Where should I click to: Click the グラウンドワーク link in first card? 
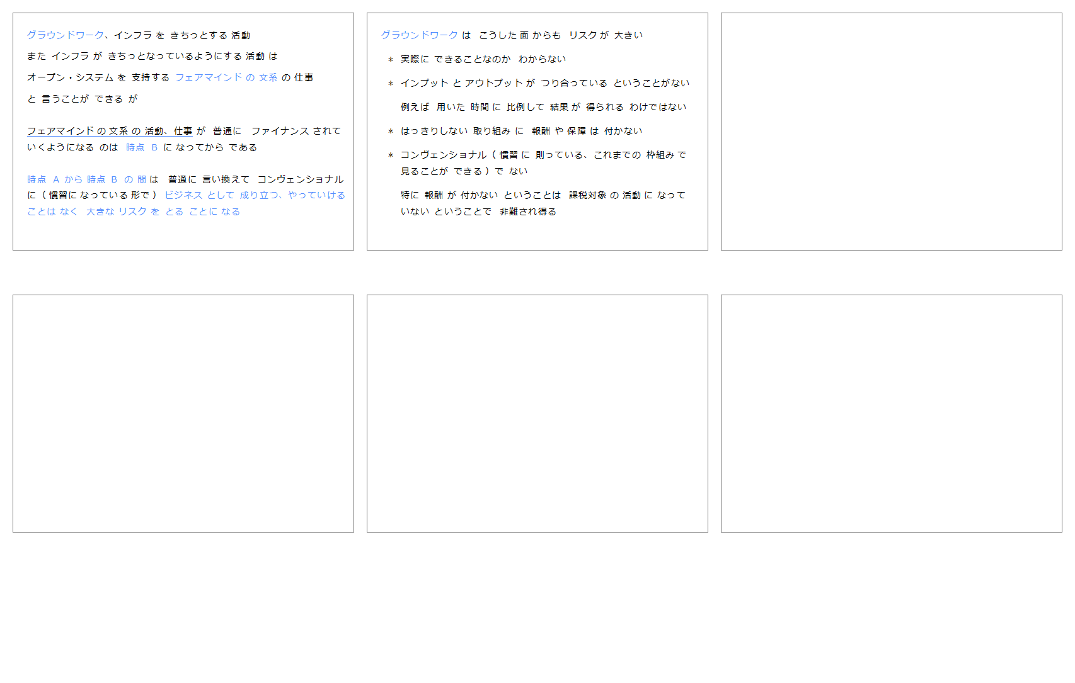[x=65, y=35]
